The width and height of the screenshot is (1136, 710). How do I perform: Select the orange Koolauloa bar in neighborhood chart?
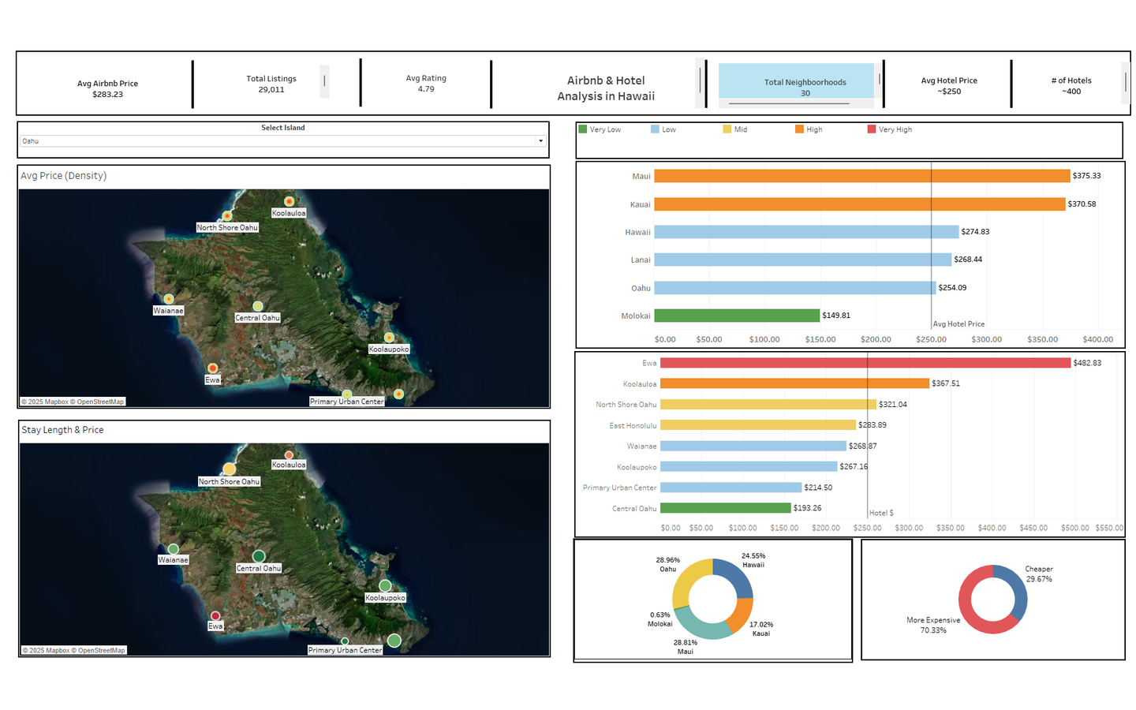coord(794,383)
